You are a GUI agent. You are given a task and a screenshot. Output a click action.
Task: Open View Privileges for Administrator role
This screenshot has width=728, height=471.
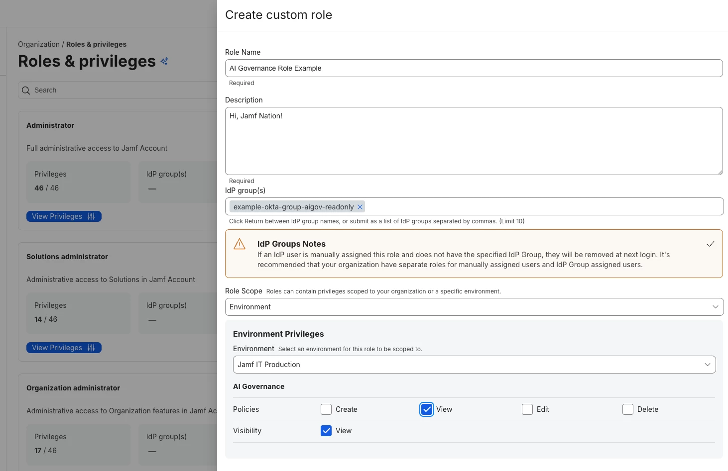click(64, 216)
